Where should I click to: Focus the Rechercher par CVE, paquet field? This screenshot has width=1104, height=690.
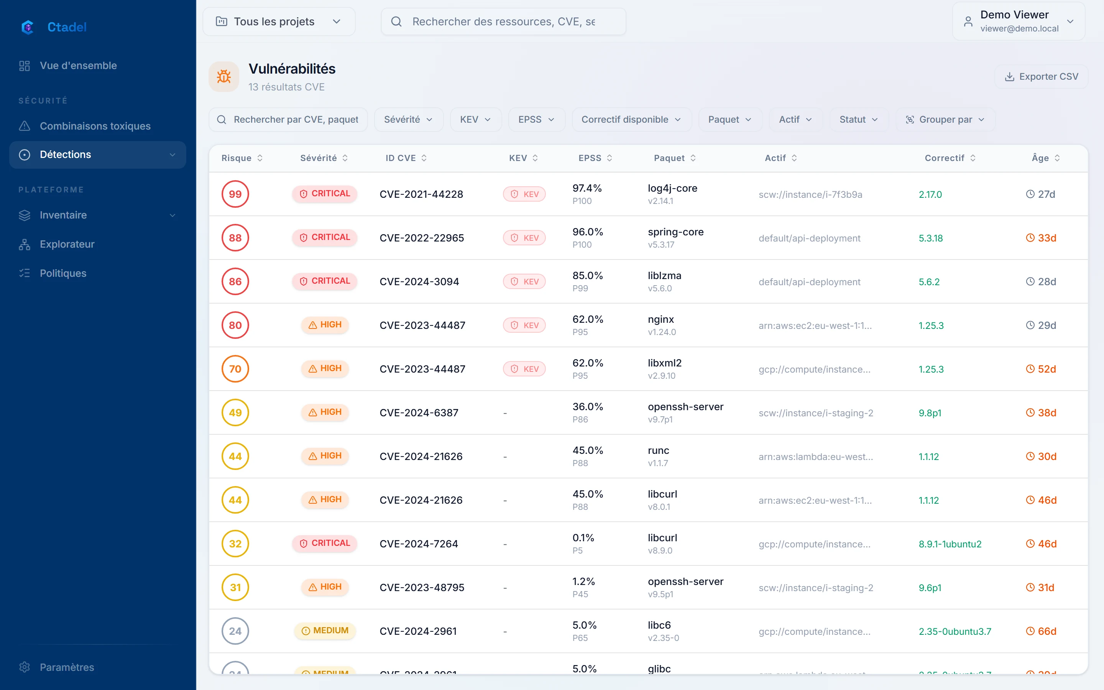(x=288, y=120)
